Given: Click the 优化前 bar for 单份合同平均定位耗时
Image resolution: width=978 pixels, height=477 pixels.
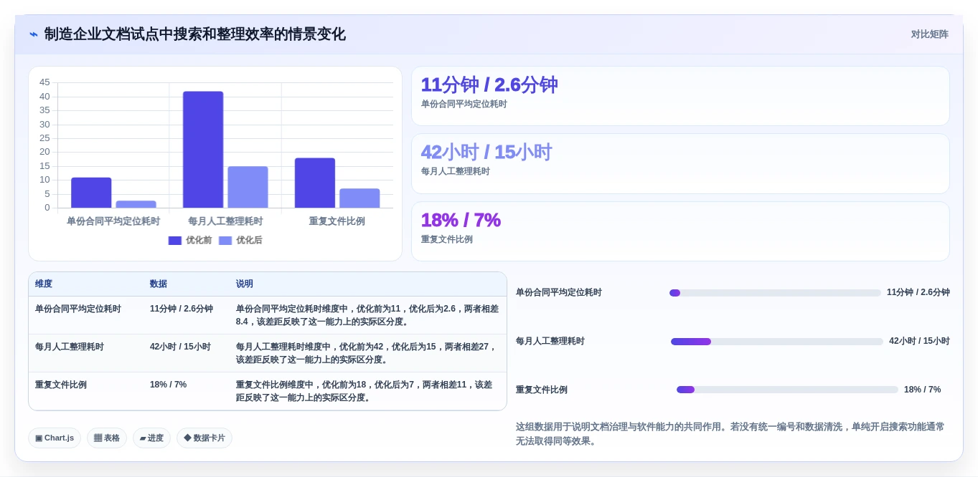Looking at the screenshot, I should tap(91, 193).
